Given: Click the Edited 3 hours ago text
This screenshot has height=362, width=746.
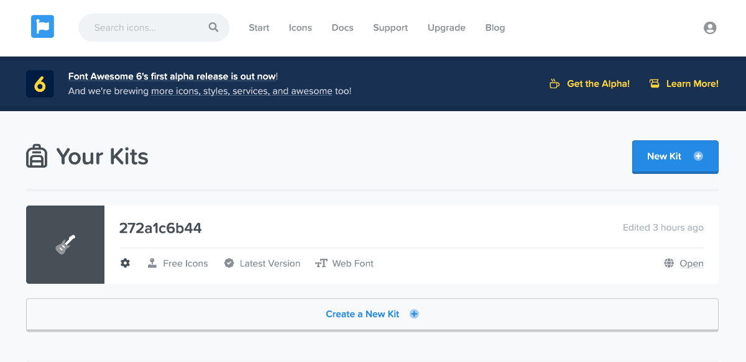Looking at the screenshot, I should 663,228.
